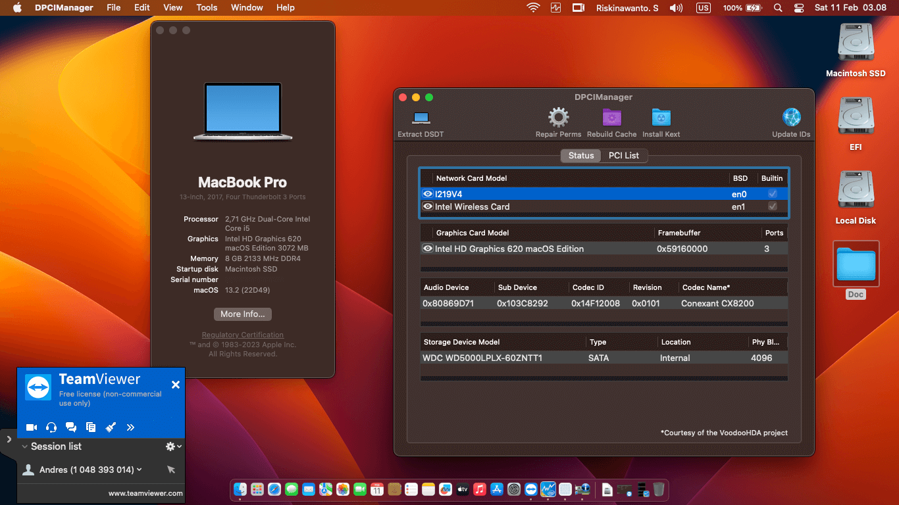Expand TeamViewer double-chevron more actions
This screenshot has width=899, height=505.
[130, 427]
